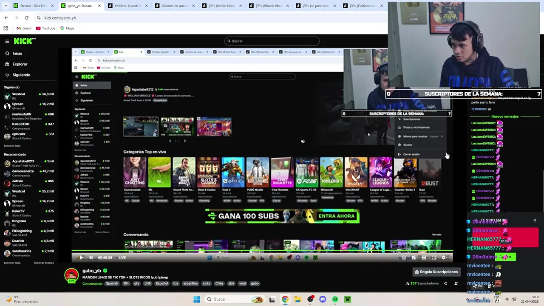This screenshot has width=544, height=306.
Task: Switch to Stream - Kick Dashboard tab
Action: click(x=33, y=6)
